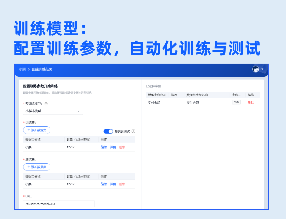View details of test set 小票
Viewport: 287px width, 219px height.
point(113,184)
